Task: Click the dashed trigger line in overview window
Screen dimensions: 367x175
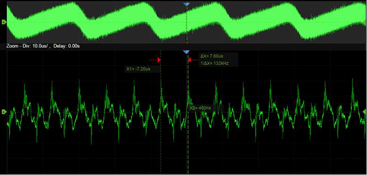Action: coord(186,23)
